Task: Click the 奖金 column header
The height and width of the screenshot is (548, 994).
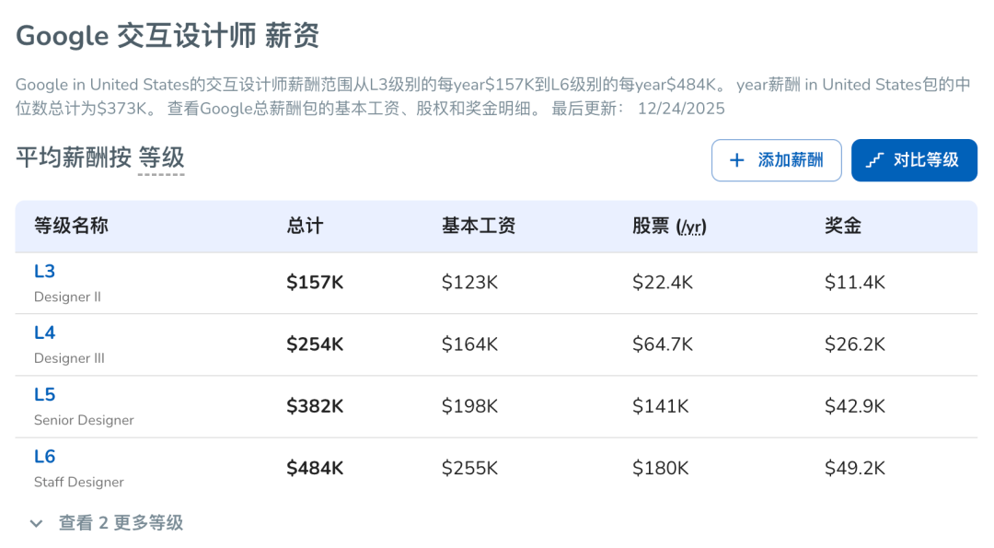Action: [842, 226]
